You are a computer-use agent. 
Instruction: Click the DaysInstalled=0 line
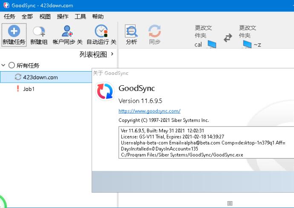[x=159, y=149]
